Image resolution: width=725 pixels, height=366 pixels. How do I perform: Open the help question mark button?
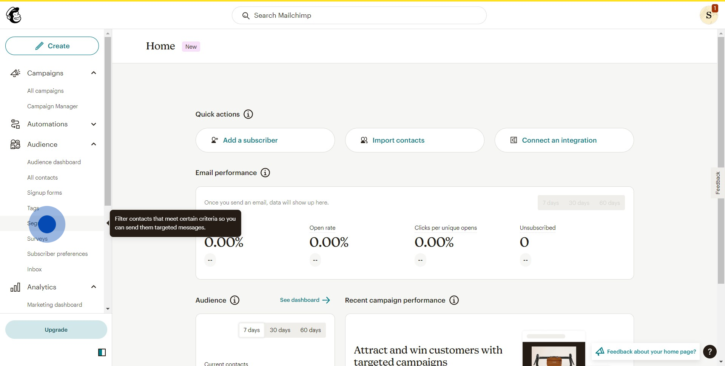click(710, 352)
